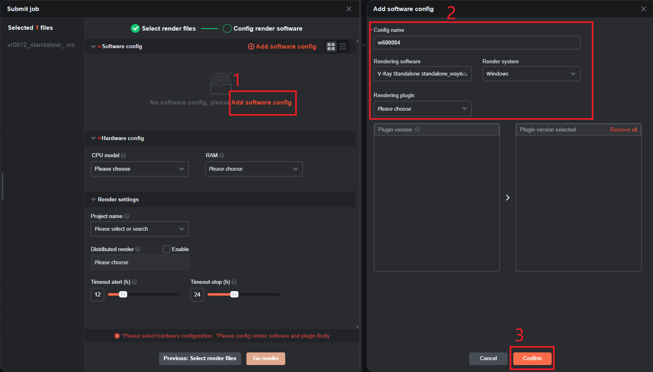Open the Rendering plugin dropdown
653x372 pixels.
(x=422, y=109)
